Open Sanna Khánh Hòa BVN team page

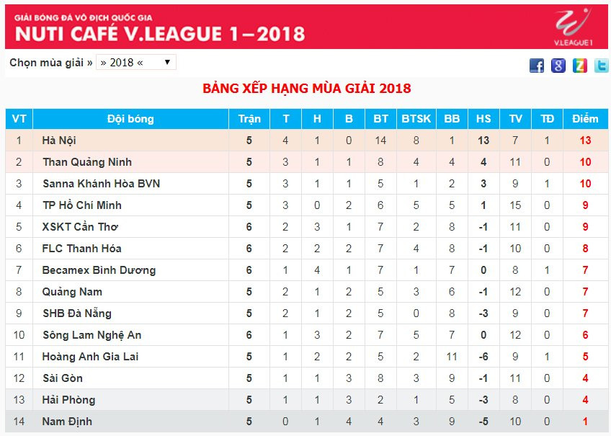[x=101, y=184]
